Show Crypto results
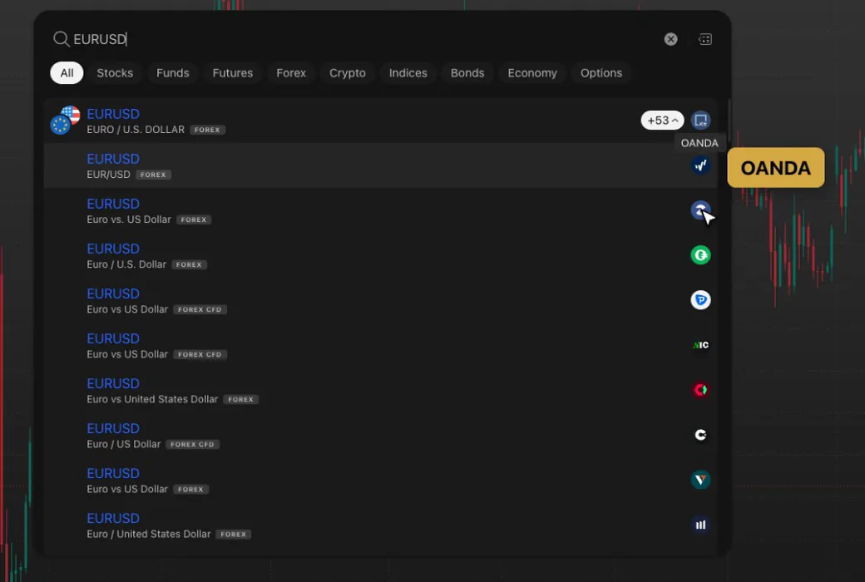Screen dimensions: 865x582 tap(348, 73)
